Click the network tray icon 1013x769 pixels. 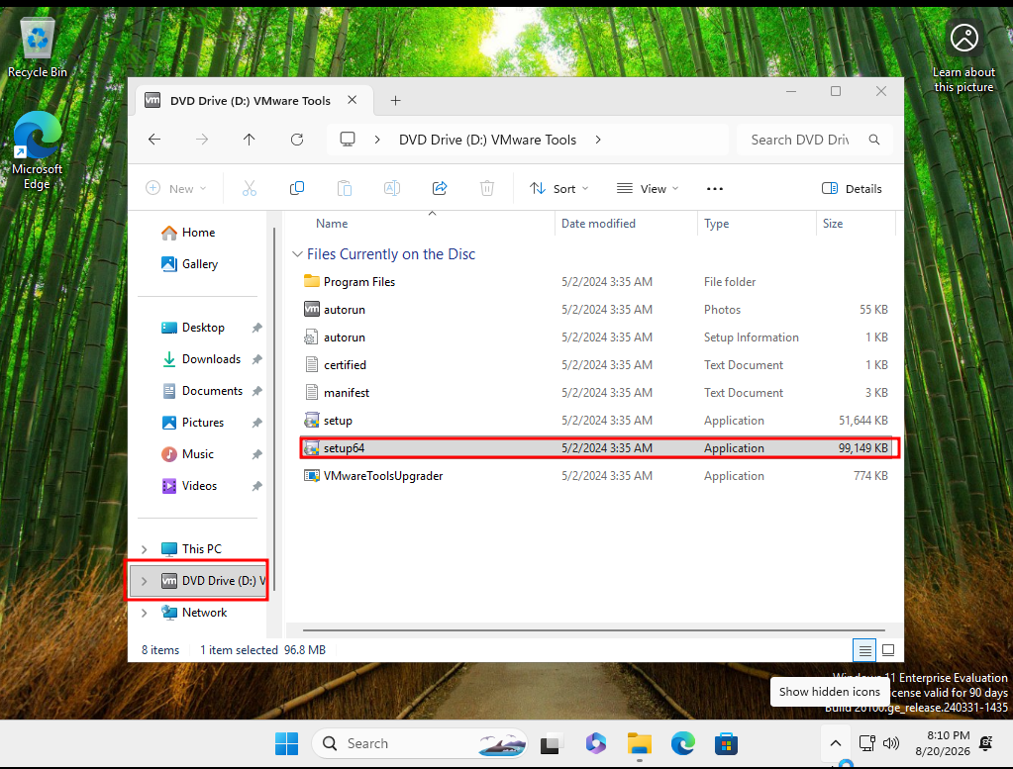[x=867, y=743]
